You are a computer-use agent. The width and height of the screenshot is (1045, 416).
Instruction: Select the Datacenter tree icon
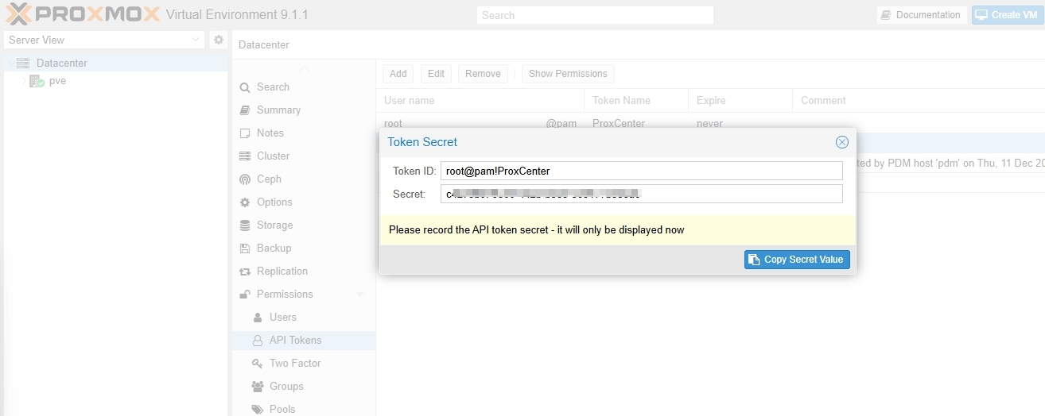[22, 64]
